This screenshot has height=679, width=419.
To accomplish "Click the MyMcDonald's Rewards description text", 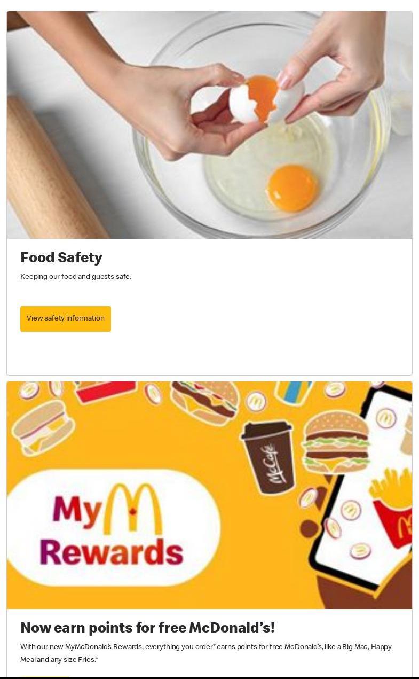I will coord(206,653).
